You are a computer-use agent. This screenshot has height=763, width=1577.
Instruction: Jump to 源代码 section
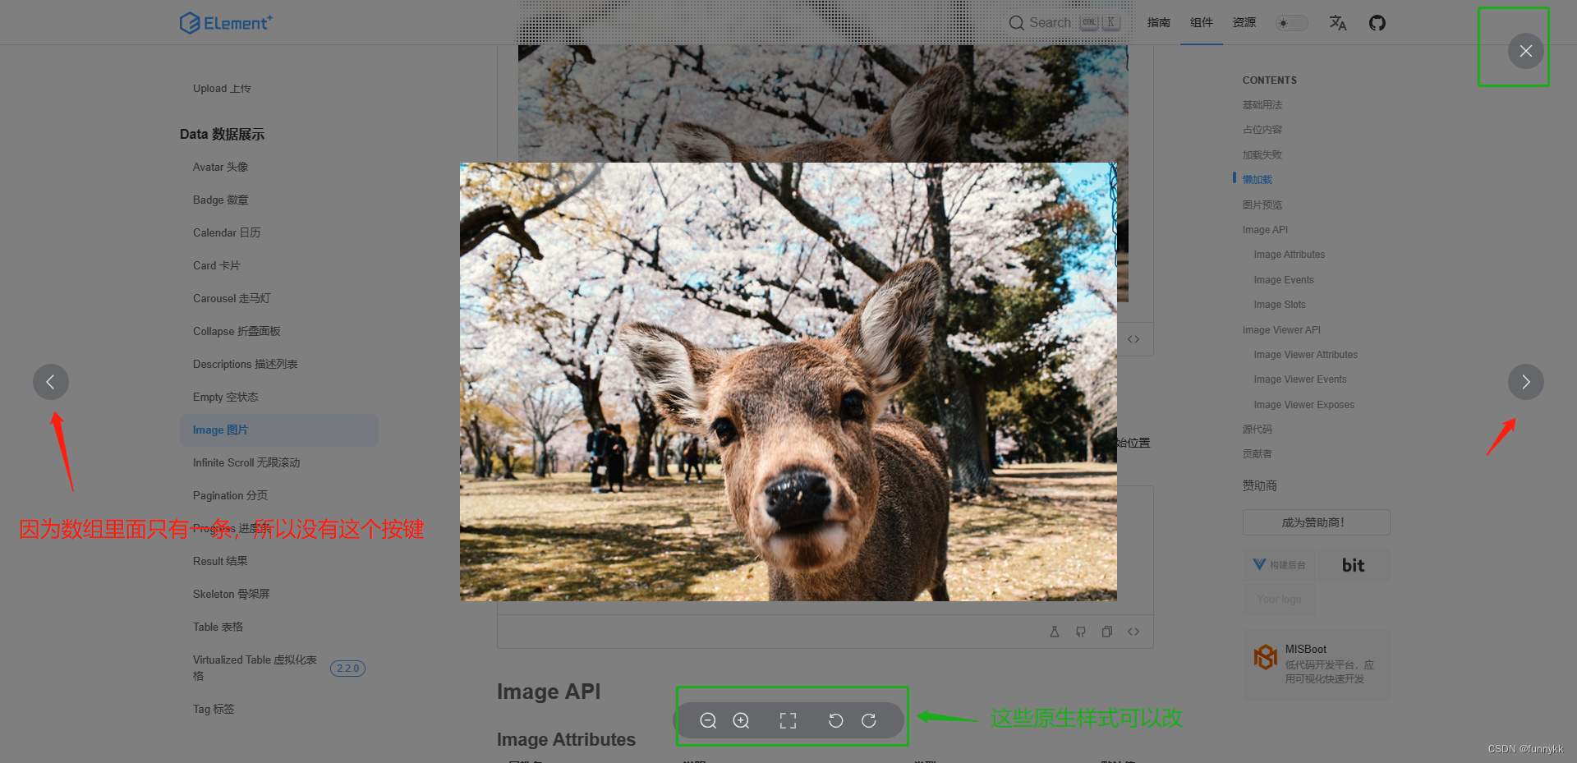1257,430
